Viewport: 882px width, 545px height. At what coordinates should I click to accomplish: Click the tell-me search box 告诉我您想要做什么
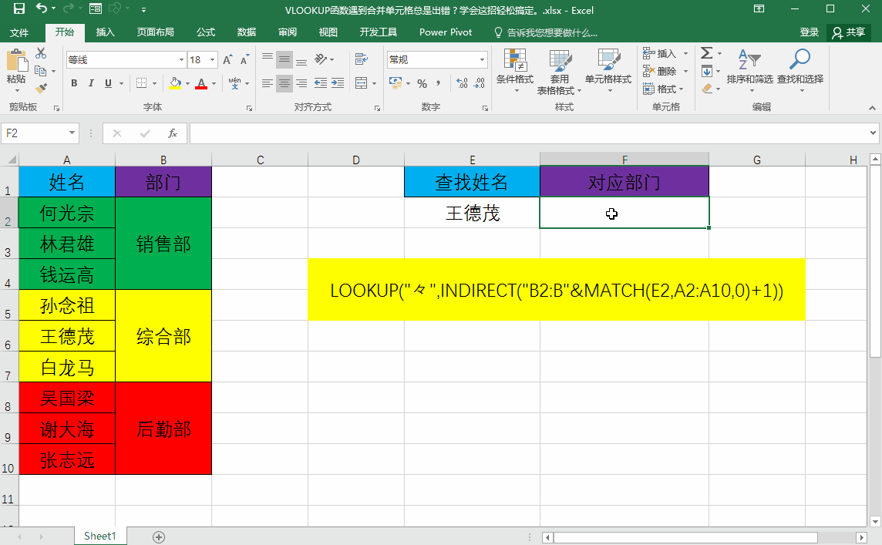click(546, 32)
